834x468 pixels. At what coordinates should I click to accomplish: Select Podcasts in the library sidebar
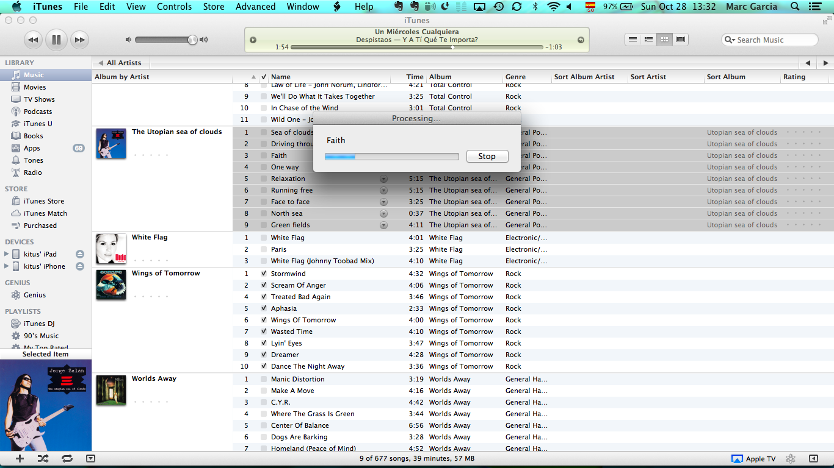tap(37, 112)
